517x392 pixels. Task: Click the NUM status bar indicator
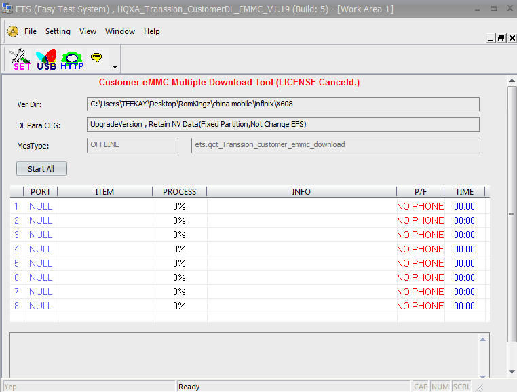point(440,387)
